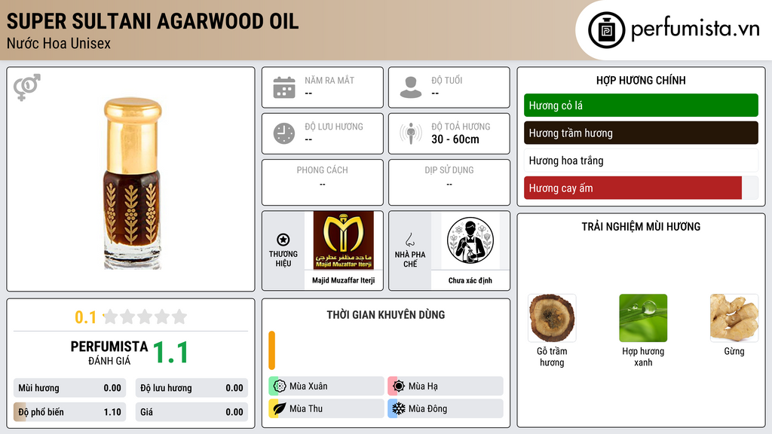The width and height of the screenshot is (772, 434).
Task: Click the sillage person icon for Độ toả hương
Action: point(411,133)
